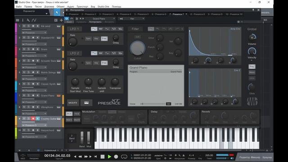This screenshot has width=288, height=162.
Task: Choose the first filter type shape
Action: pos(151,29)
